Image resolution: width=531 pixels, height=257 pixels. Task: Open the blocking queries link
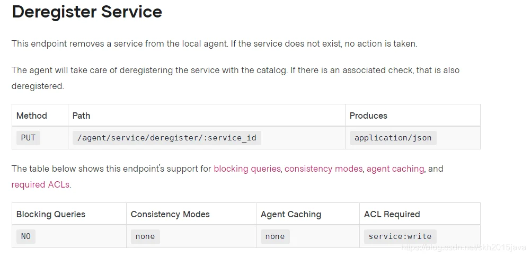(x=247, y=169)
